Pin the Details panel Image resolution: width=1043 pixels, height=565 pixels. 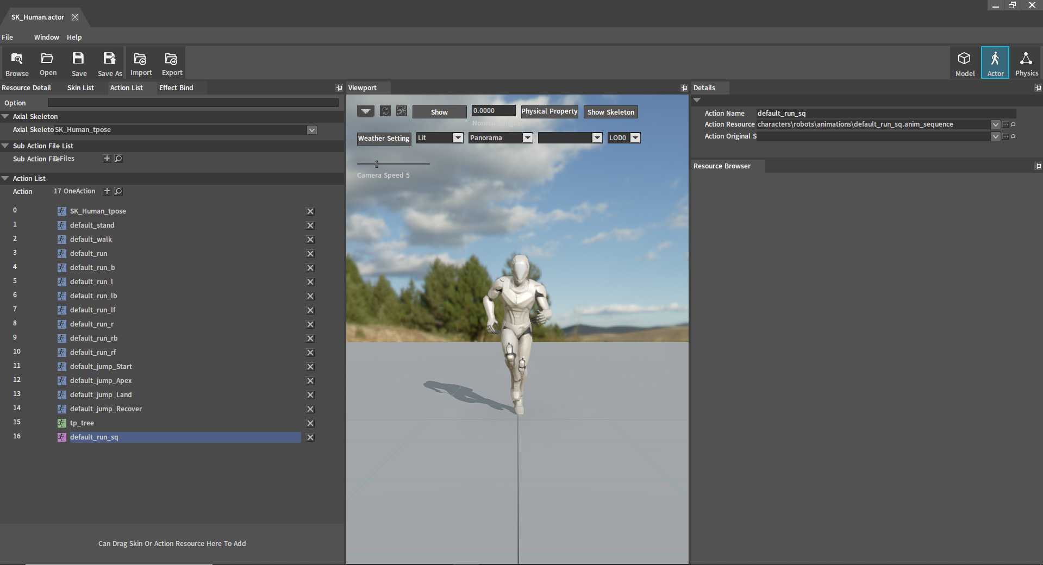tap(1038, 88)
